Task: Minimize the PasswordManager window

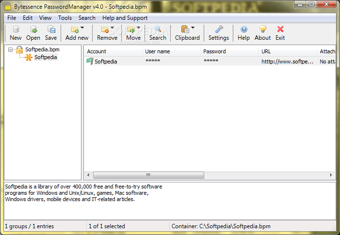Action: [x=300, y=4]
